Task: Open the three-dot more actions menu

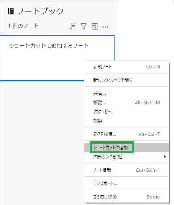Action: coord(106,27)
